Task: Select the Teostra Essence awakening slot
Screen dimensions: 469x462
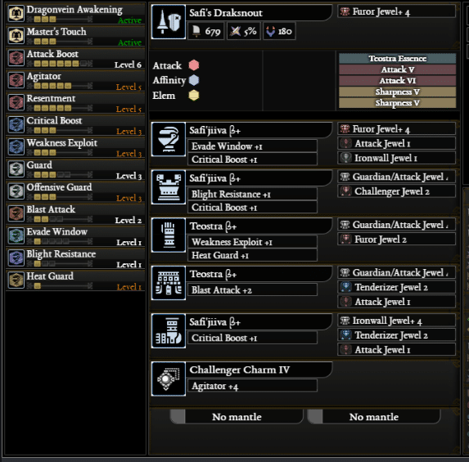Action: (398, 58)
